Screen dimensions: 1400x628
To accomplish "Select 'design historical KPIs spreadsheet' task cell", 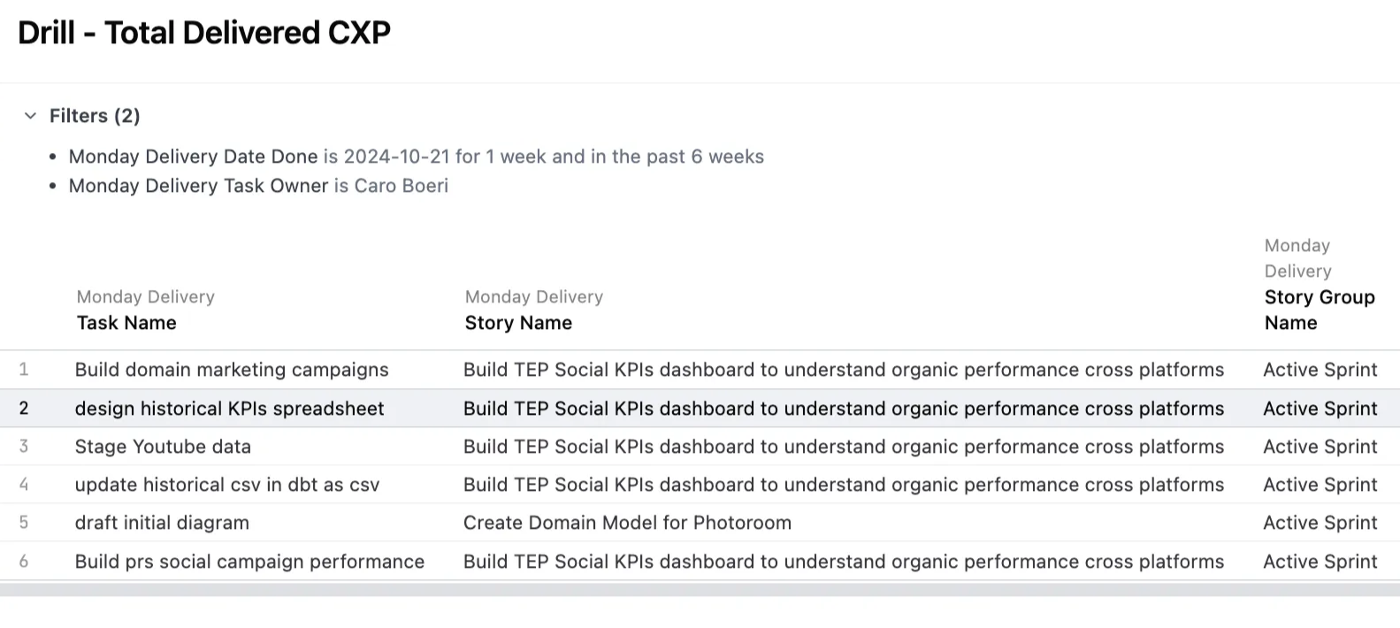I will [230, 409].
